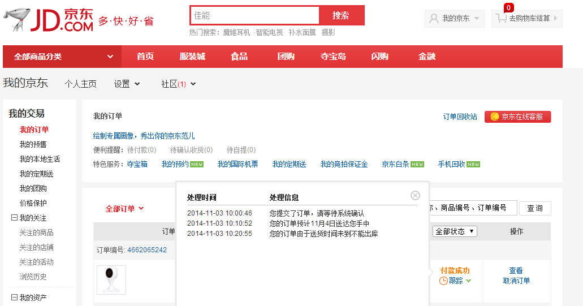
Task: Focus the main search input field
Action: click(254, 15)
